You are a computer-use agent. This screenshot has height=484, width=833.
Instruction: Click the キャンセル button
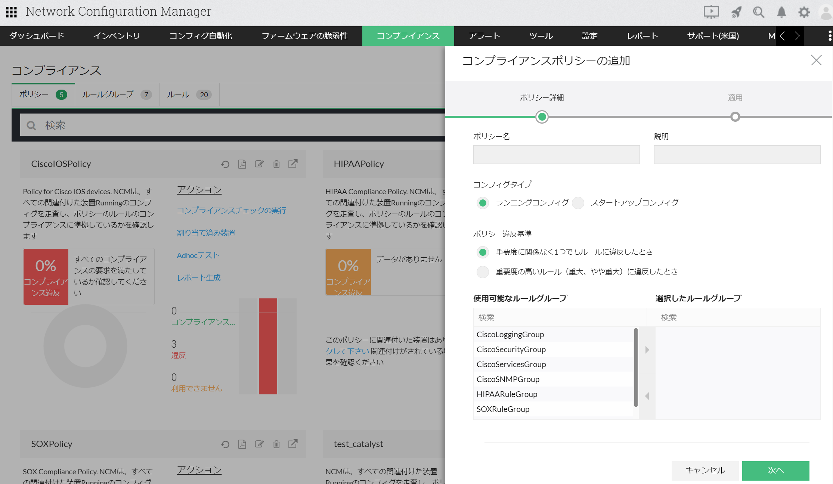(705, 471)
